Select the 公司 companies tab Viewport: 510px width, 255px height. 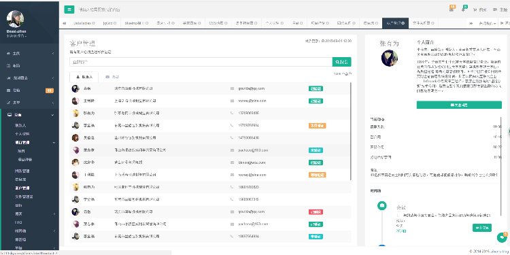point(112,77)
